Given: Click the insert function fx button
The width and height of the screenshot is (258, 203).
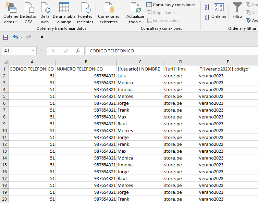Looking at the screenshot, I should 78,51.
